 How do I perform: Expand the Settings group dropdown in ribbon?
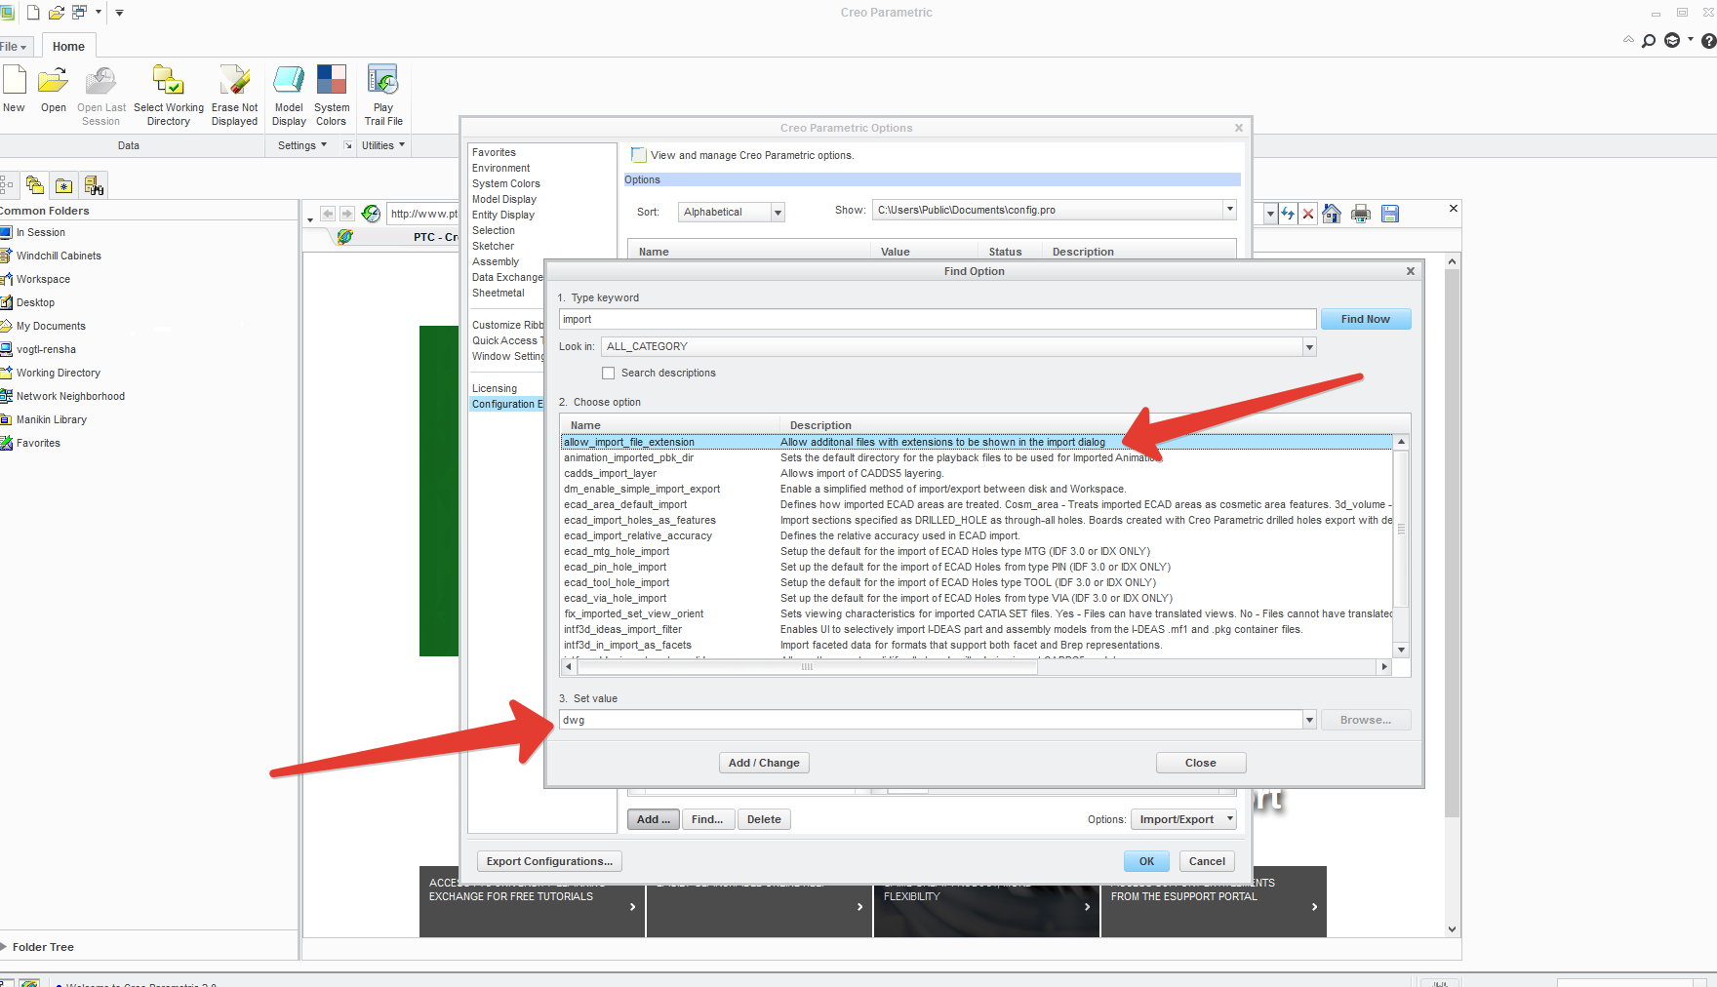pos(302,145)
